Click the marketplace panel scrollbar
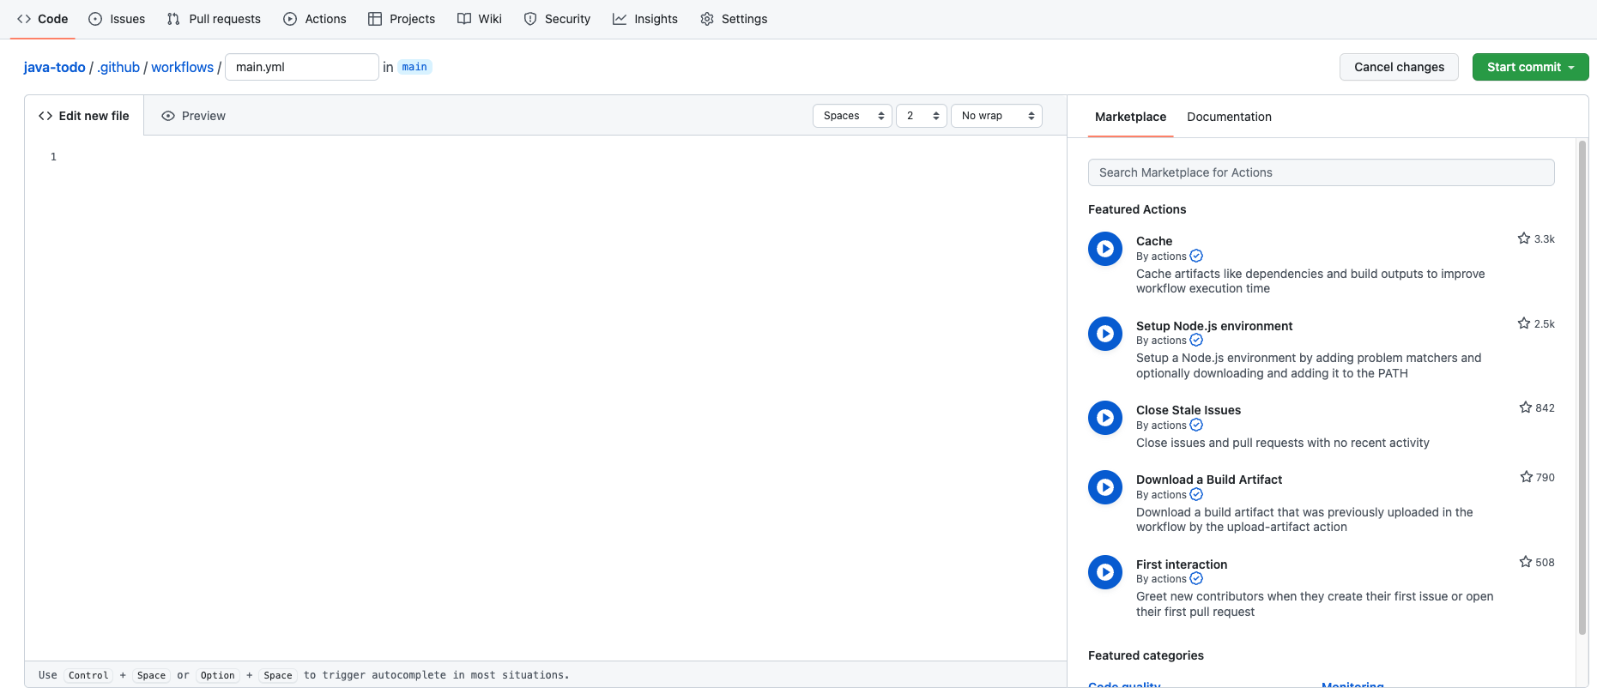The width and height of the screenshot is (1597, 688). click(x=1582, y=388)
